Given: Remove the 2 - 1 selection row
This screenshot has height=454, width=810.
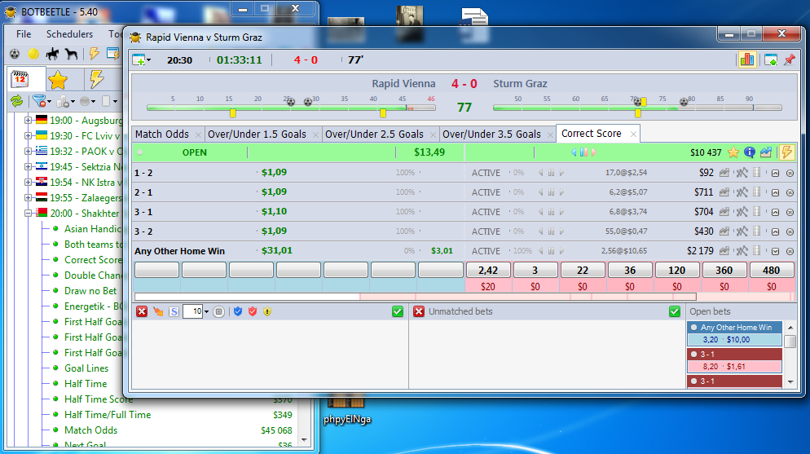Looking at the screenshot, I should click(x=790, y=192).
